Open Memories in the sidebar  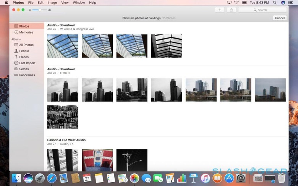pyautogui.click(x=26, y=32)
